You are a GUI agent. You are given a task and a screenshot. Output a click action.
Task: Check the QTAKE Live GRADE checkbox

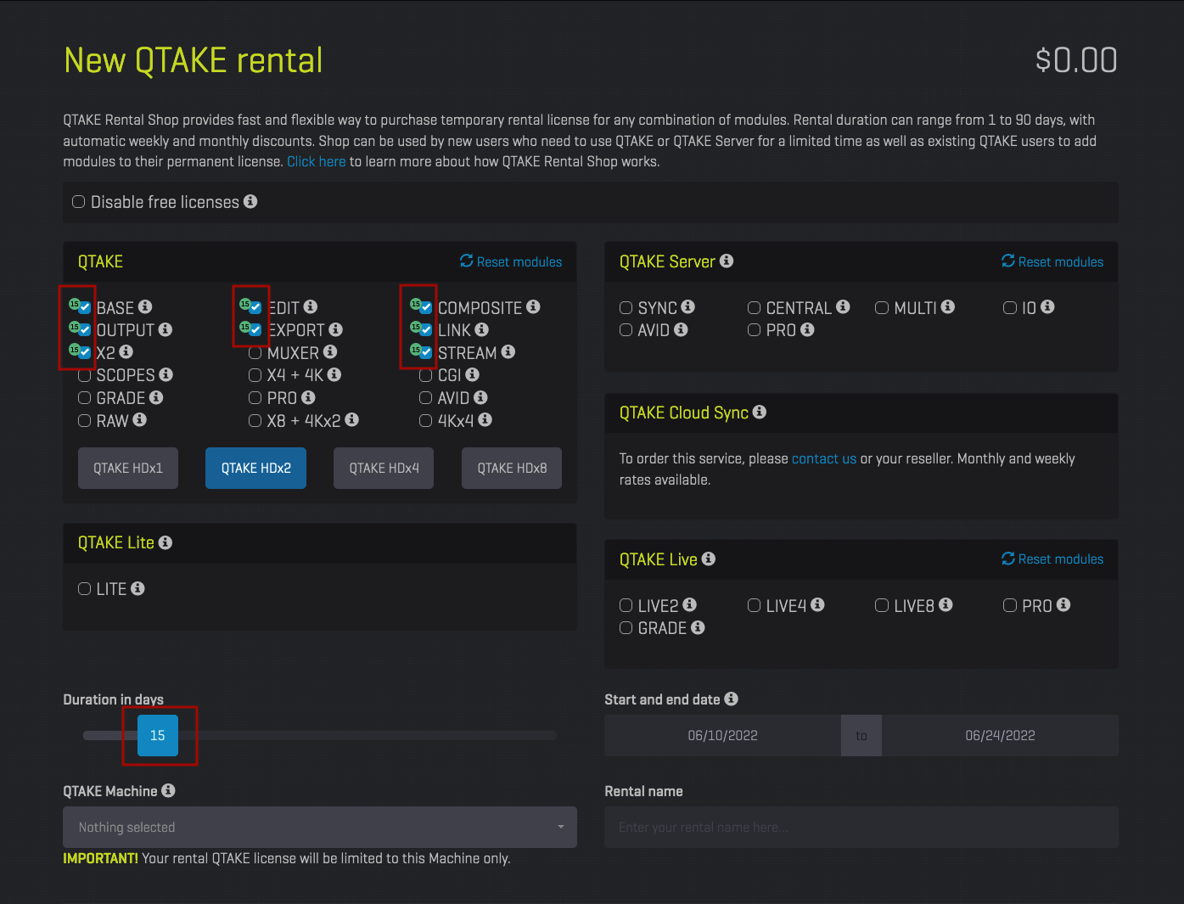pyautogui.click(x=626, y=628)
